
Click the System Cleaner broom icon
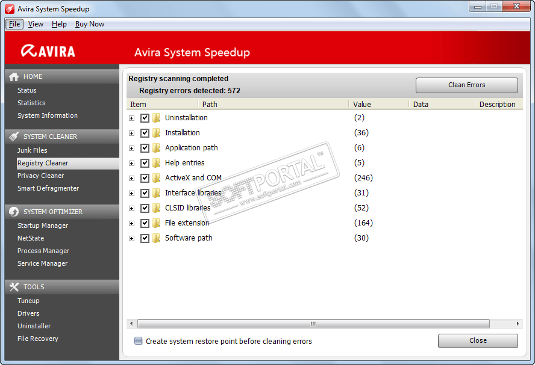click(x=14, y=136)
